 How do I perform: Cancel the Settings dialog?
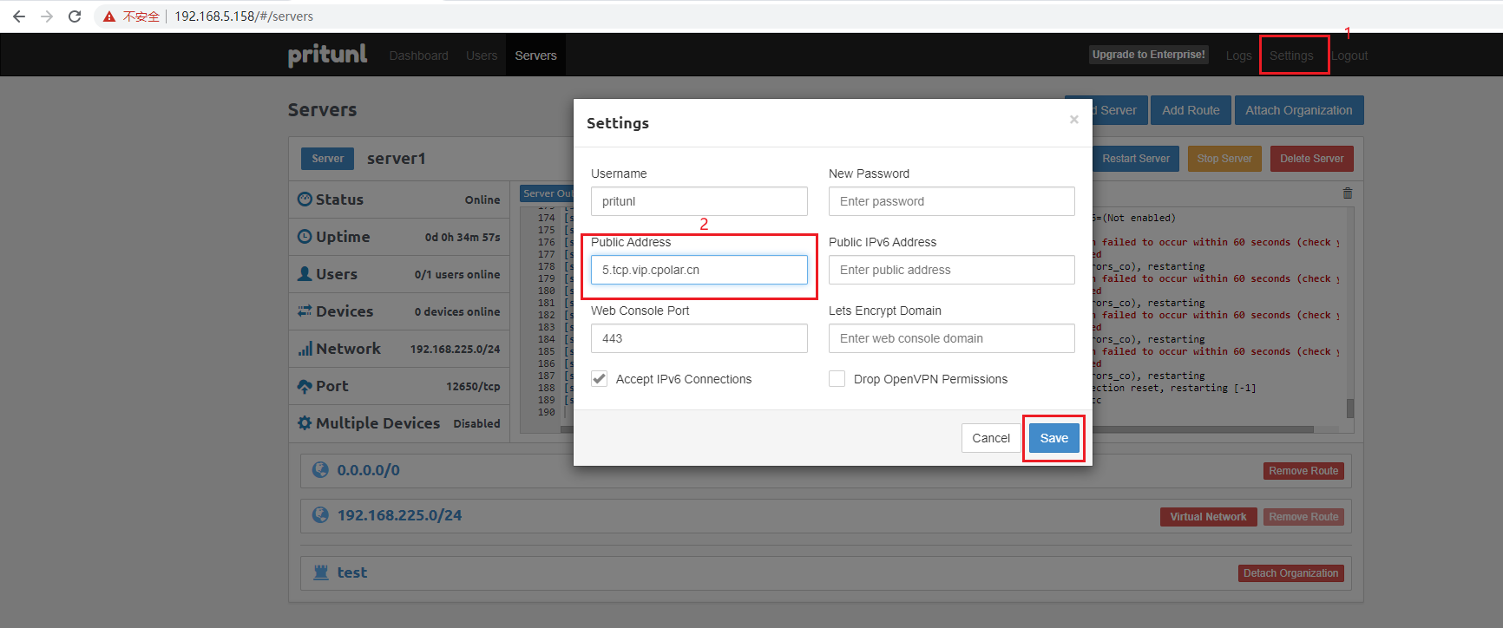(990, 438)
